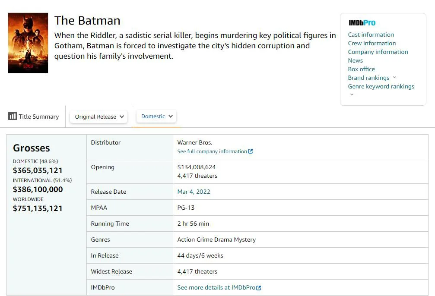Expand the Brand rankings chevron
Screen dimensions: 435x296
(x=394, y=78)
